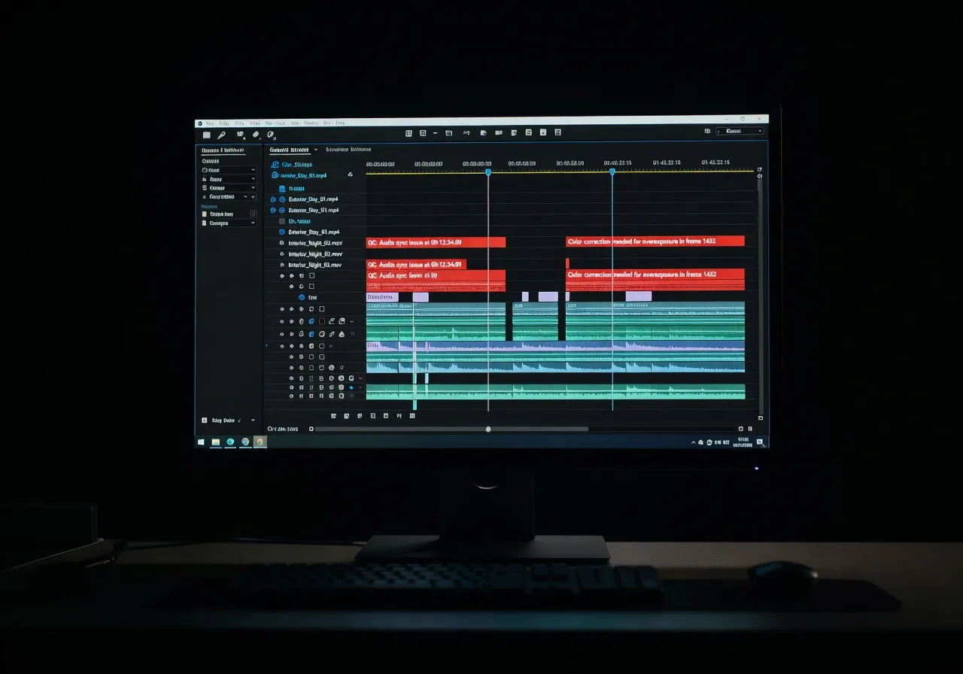This screenshot has width=963, height=674.
Task: Expand the first dropdown in the left panel
Action: 252,171
